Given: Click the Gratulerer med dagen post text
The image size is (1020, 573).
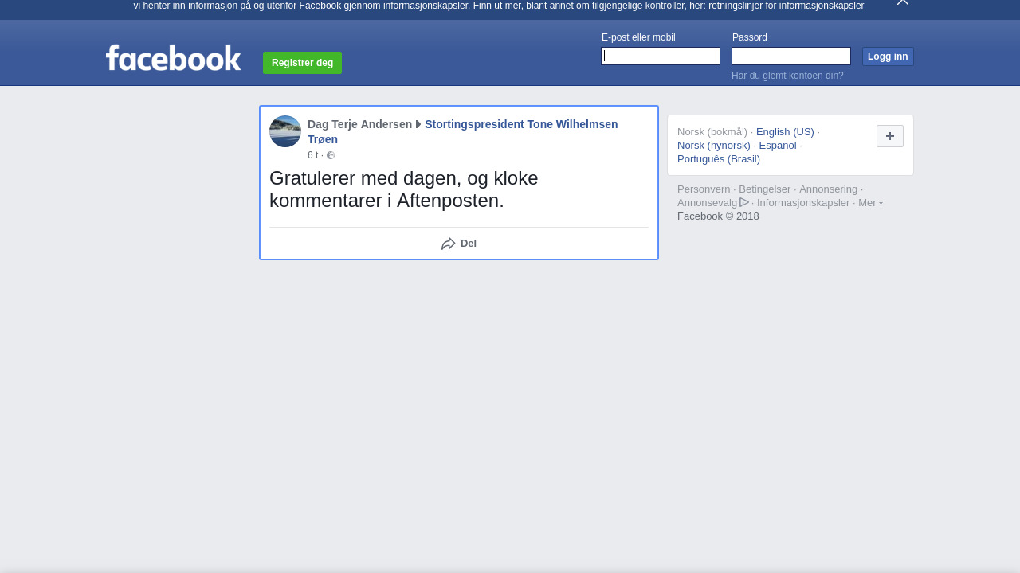Looking at the screenshot, I should coord(404,189).
